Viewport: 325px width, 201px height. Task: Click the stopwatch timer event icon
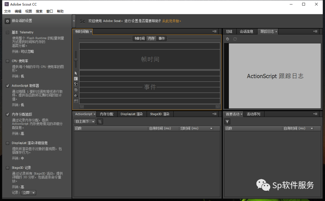[x=76, y=90]
